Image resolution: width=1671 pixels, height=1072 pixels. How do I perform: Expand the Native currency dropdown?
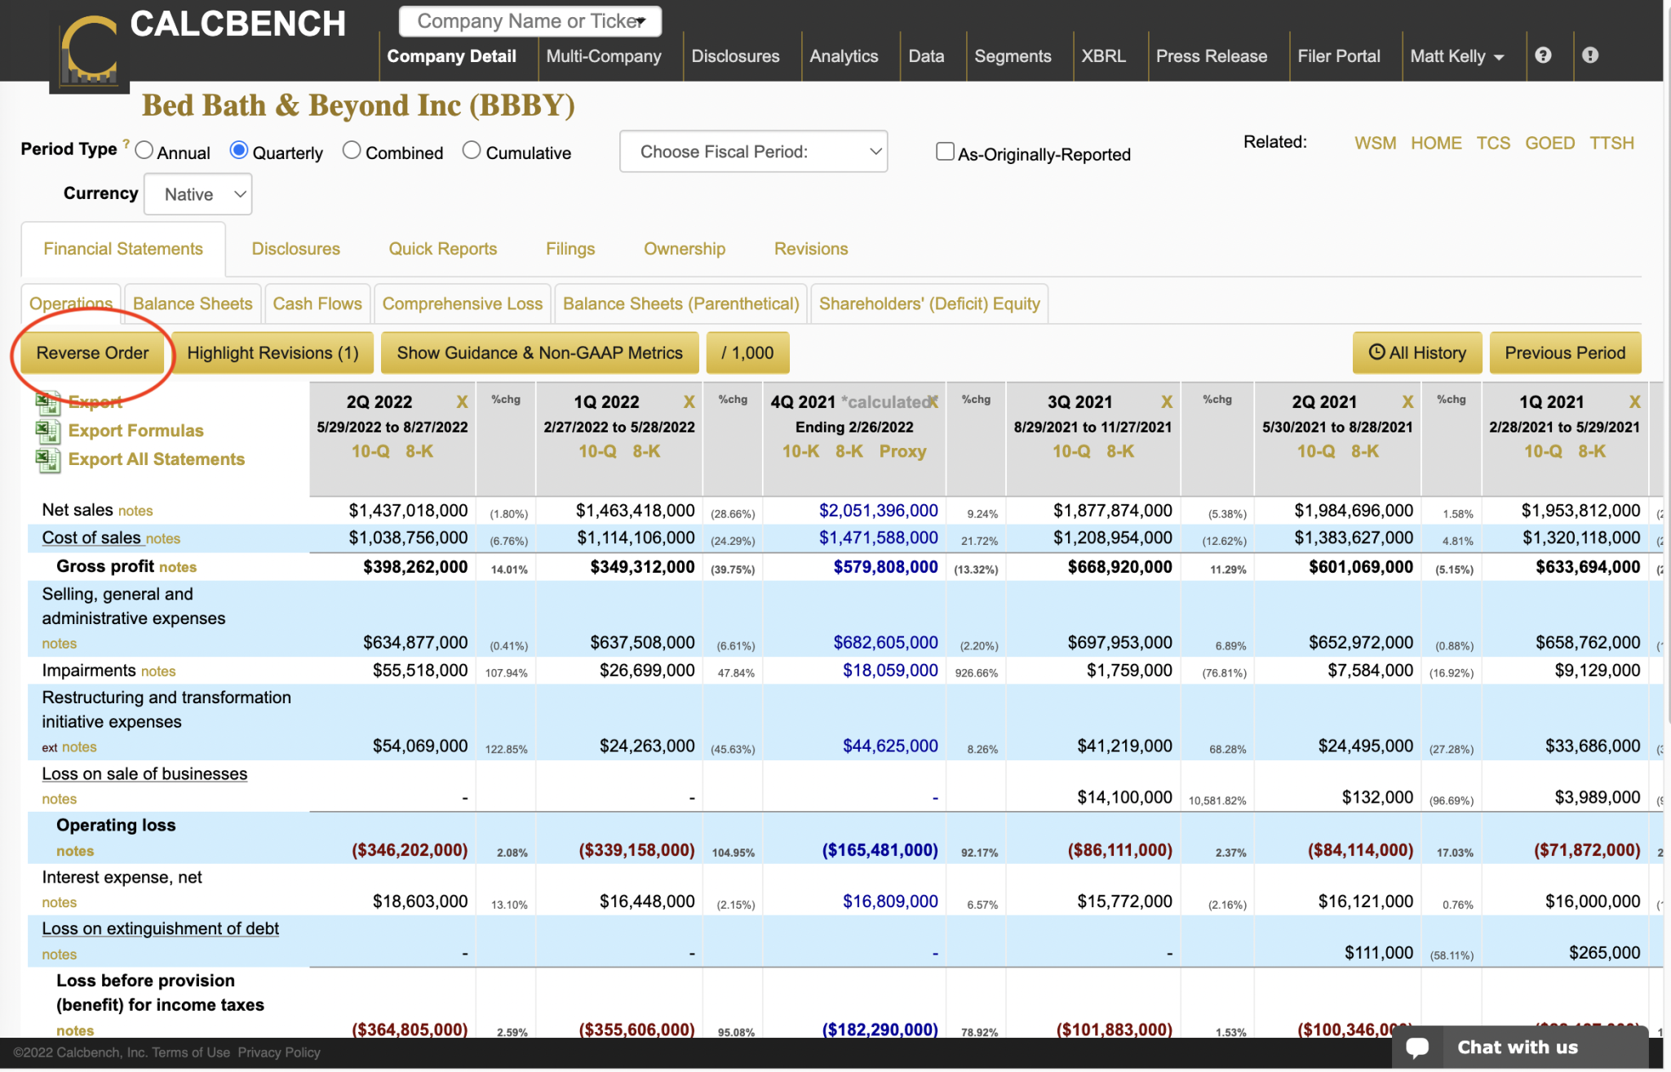click(x=197, y=194)
